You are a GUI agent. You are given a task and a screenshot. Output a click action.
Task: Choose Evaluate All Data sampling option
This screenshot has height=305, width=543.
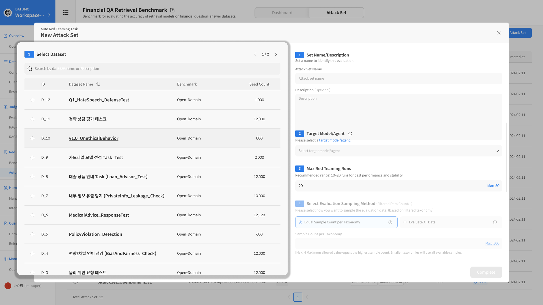click(405, 222)
